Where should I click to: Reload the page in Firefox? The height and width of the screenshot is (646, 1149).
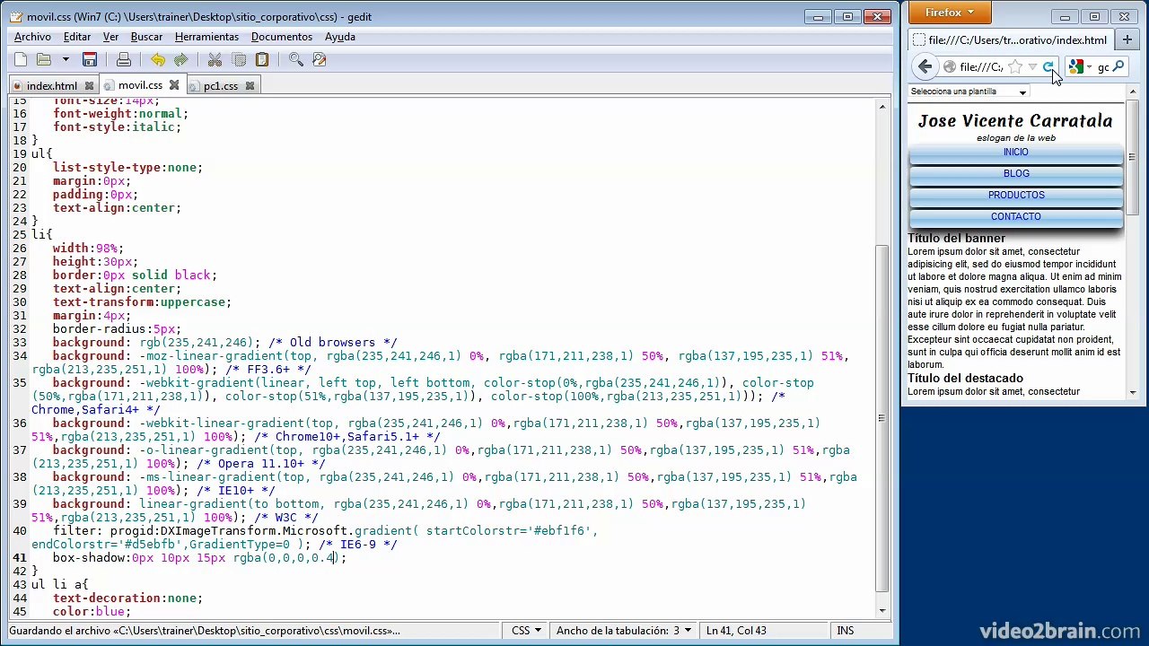point(1048,67)
